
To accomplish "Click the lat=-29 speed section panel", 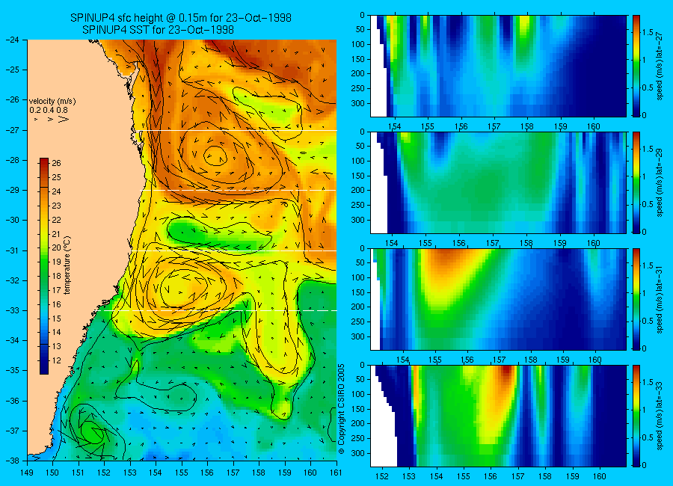I will [498, 182].
